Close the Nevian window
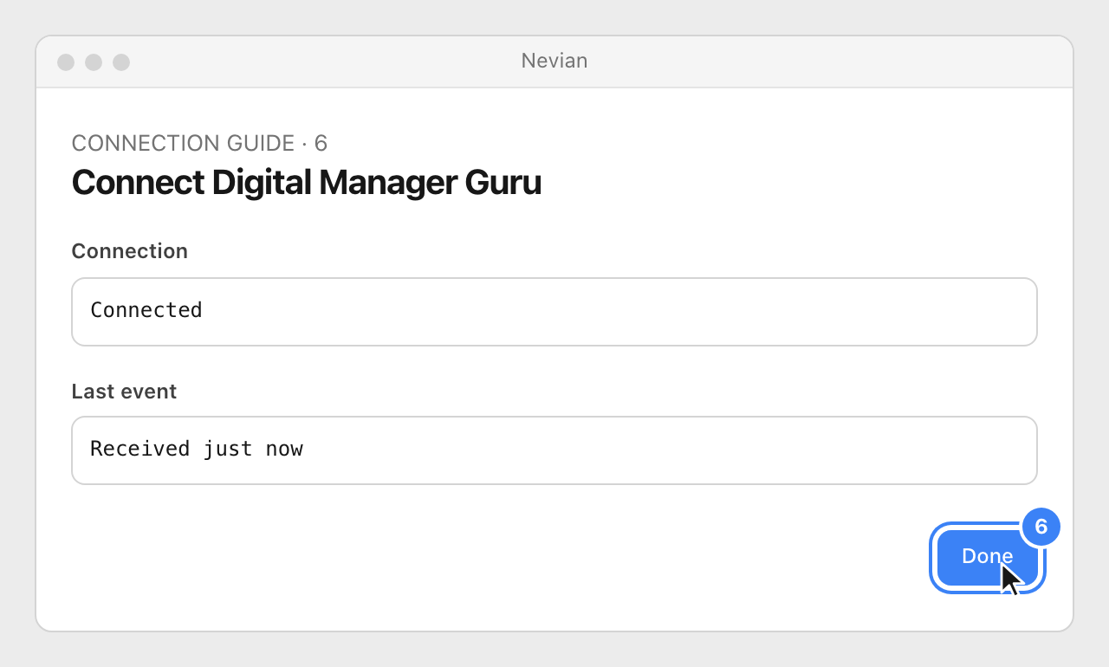The image size is (1109, 667). click(x=66, y=62)
